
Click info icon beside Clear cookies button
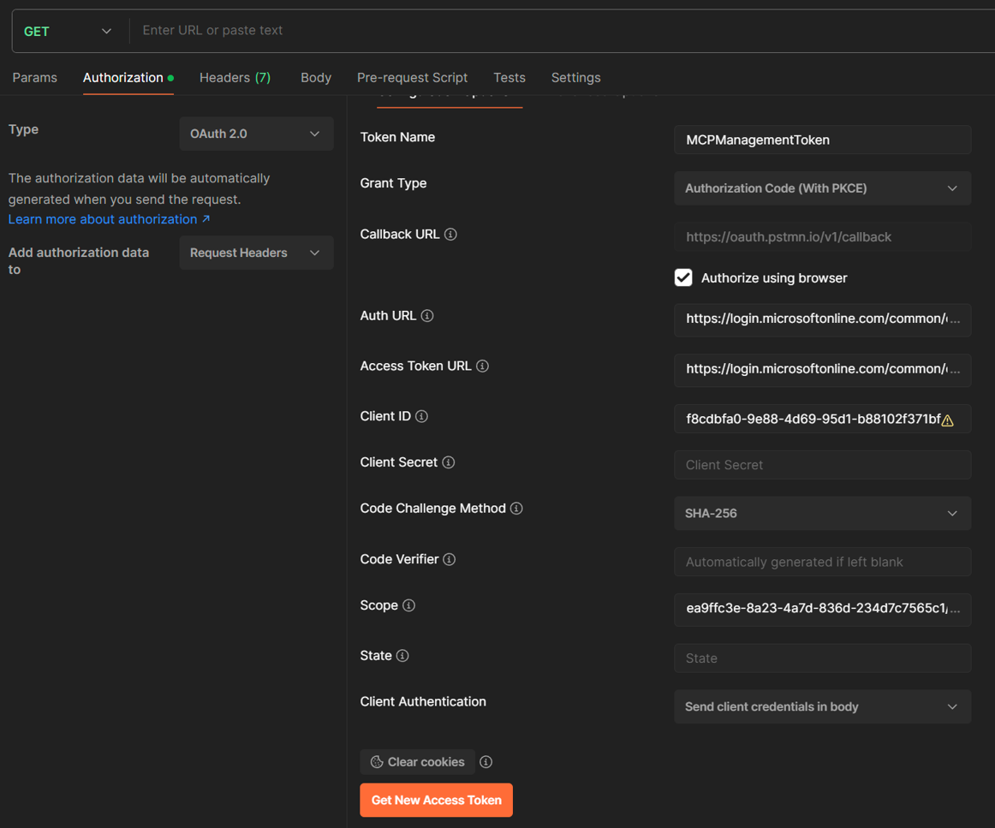click(486, 762)
